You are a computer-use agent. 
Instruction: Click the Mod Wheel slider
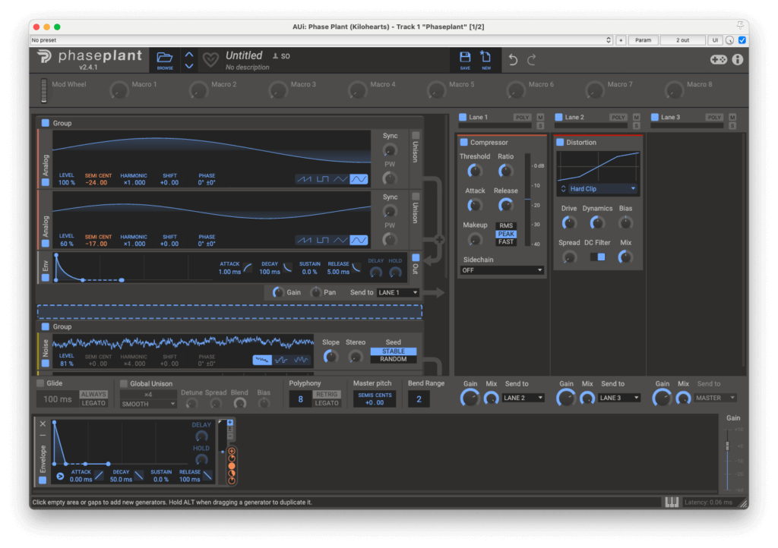coord(43,90)
